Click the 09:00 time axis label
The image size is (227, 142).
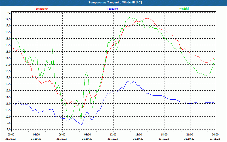click(87, 135)
